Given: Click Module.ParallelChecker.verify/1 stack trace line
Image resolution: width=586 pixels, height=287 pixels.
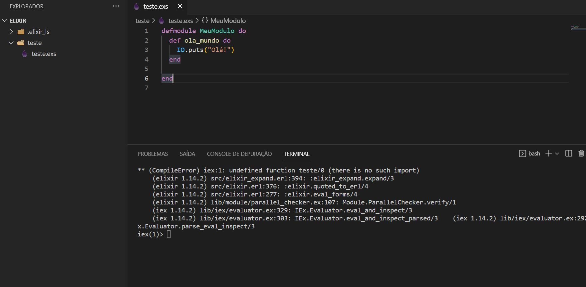Looking at the screenshot, I should (x=304, y=202).
